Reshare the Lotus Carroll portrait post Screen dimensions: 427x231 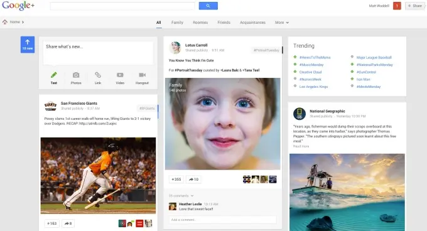click(193, 180)
